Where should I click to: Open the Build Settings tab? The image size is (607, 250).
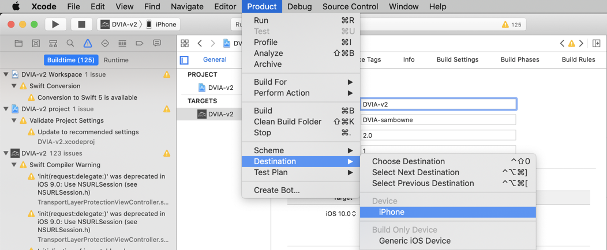coord(457,59)
